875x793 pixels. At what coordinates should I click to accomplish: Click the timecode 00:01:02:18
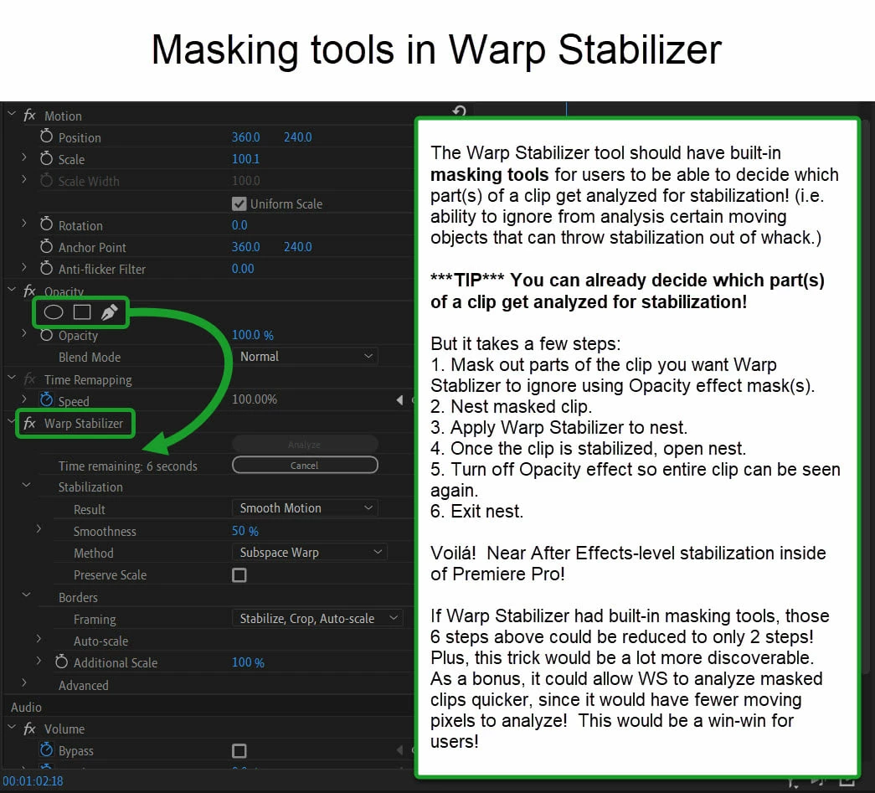[x=33, y=781]
